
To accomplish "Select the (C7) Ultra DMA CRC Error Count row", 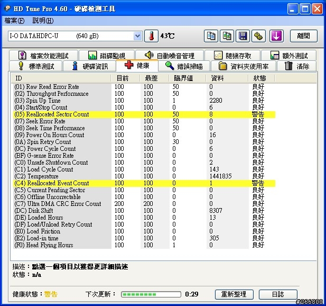I will pos(144,203).
